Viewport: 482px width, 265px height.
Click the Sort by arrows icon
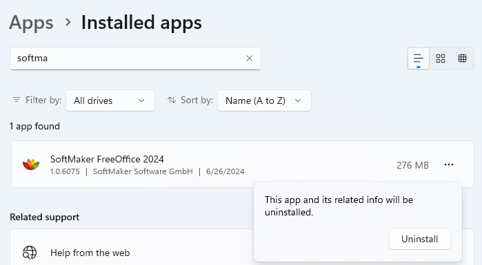pyautogui.click(x=172, y=100)
